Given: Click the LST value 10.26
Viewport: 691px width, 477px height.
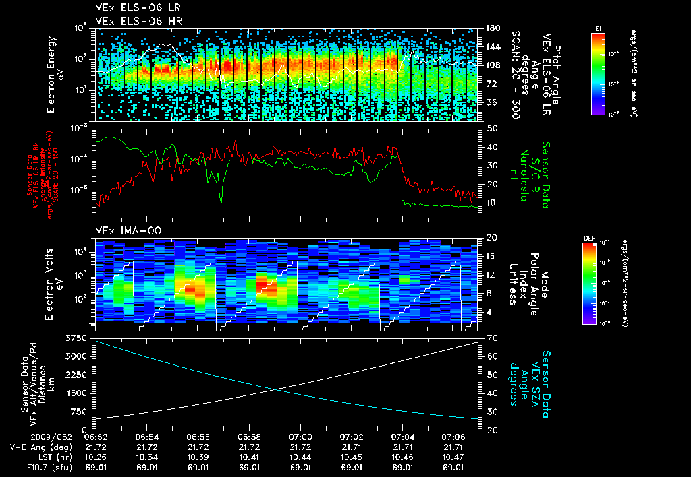Looking at the screenshot, I should point(96,457).
